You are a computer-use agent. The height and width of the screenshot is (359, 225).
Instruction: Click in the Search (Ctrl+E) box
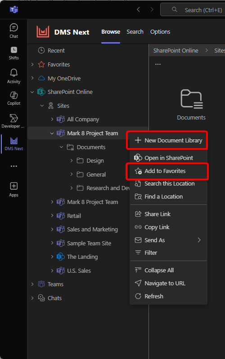(193, 9)
